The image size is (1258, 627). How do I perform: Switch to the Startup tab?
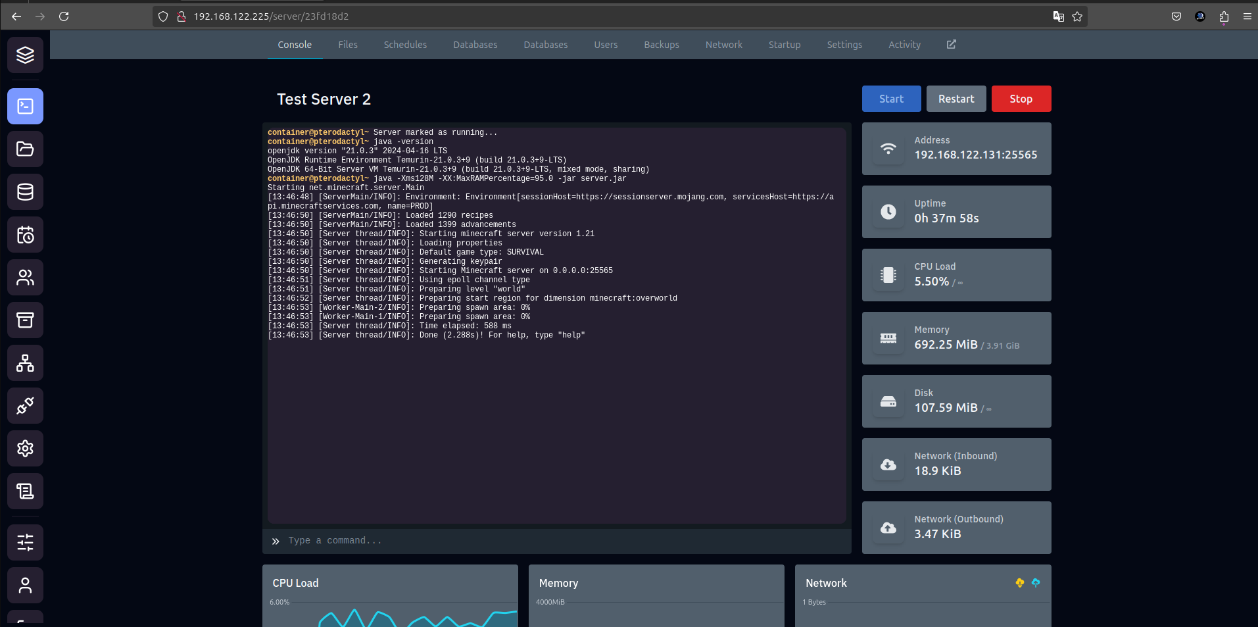[785, 45]
